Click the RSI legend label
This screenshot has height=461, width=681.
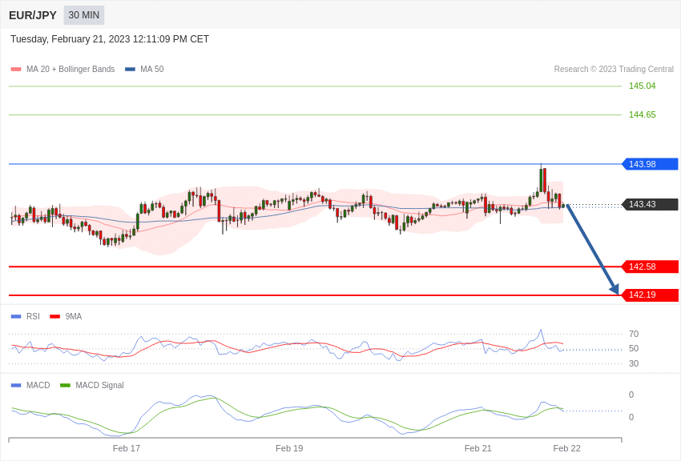point(33,317)
